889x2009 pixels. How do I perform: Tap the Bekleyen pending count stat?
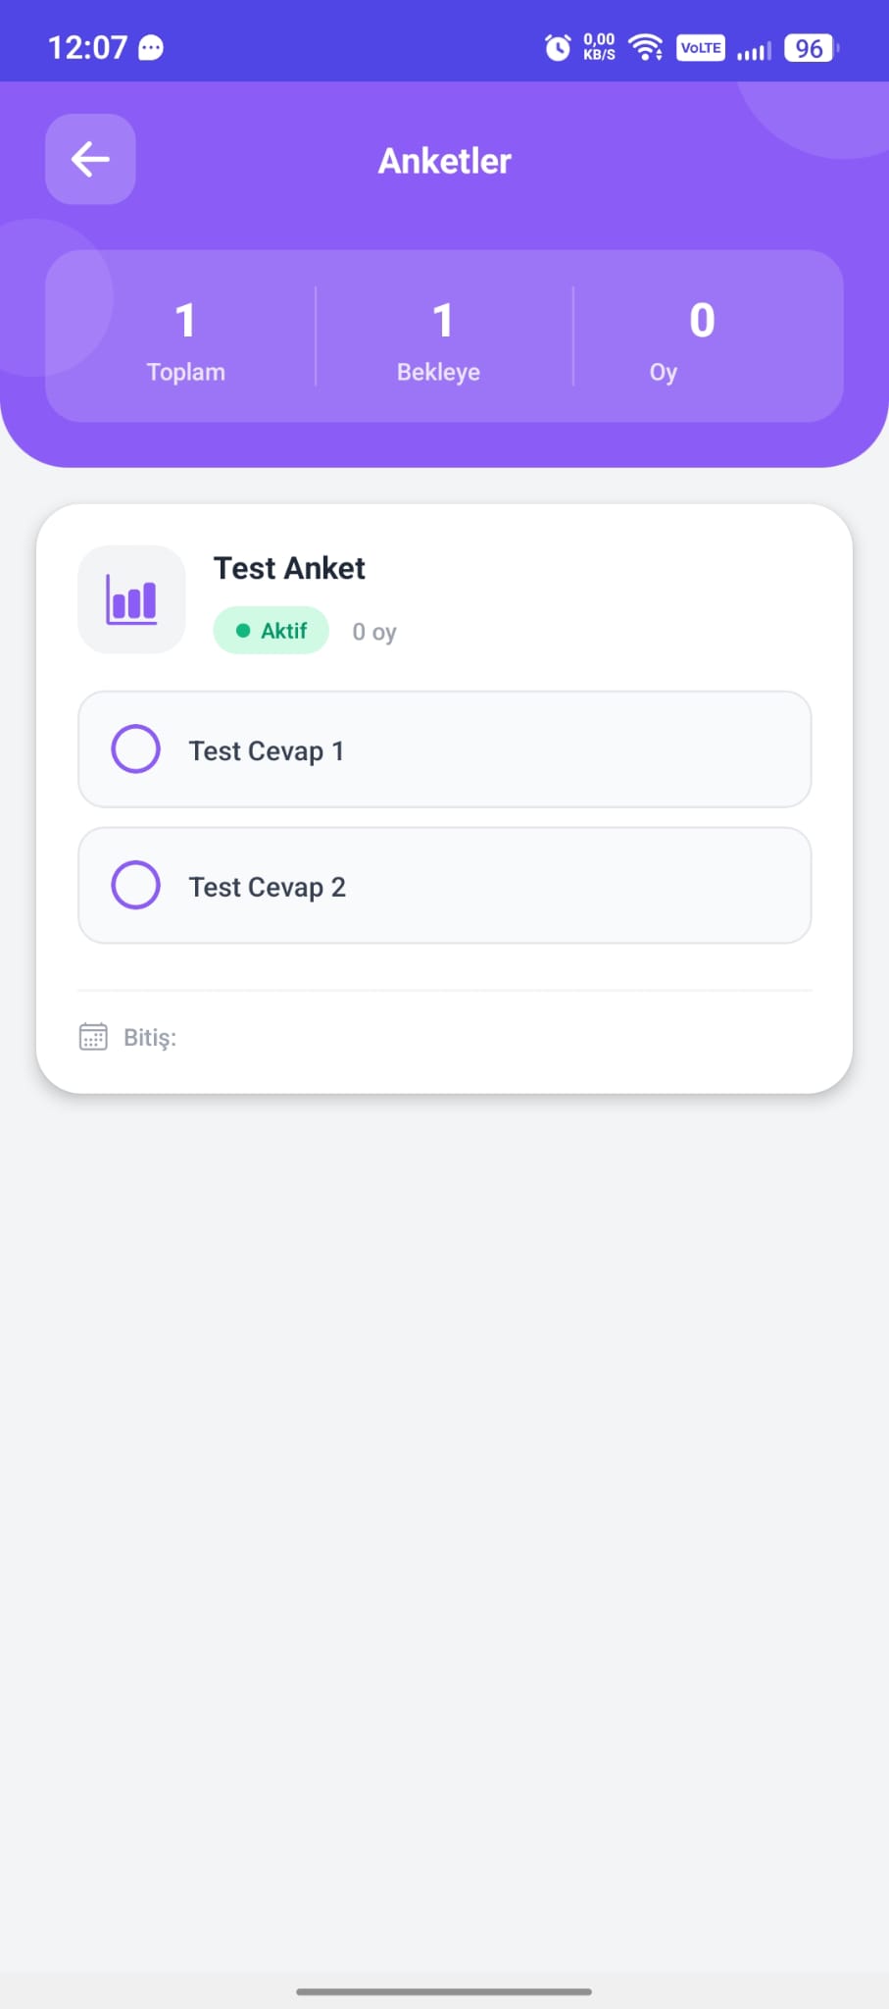pos(439,338)
